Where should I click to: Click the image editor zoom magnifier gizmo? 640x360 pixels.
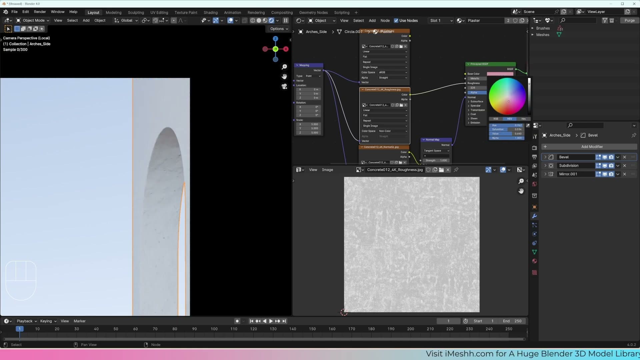tap(521, 181)
